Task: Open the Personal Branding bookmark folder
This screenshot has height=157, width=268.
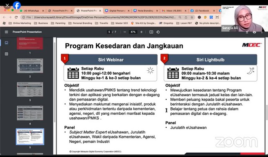Action: point(80,23)
